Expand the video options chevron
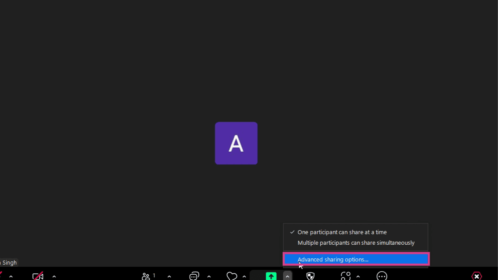The image size is (498, 280). click(x=54, y=276)
